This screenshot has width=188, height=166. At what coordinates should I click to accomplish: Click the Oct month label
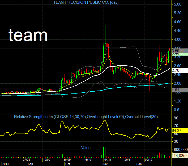(x=67, y=164)
